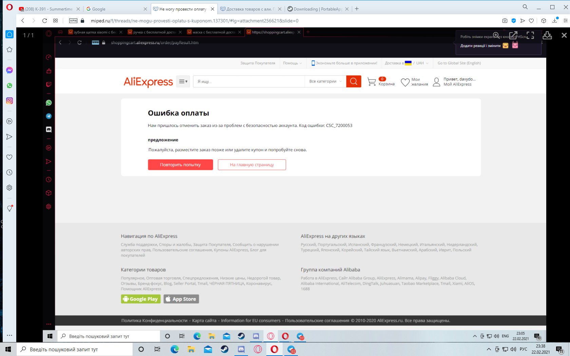Expand Доставка в UAH dropdown in screenshot
Screen dimensions: 570x356
pos(406,63)
